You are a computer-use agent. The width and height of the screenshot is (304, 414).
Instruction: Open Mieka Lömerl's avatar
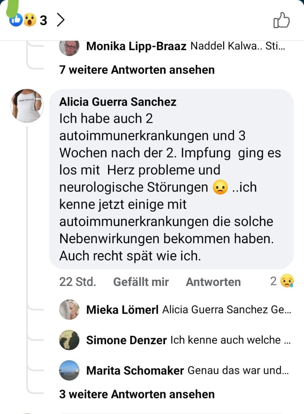coord(69,310)
